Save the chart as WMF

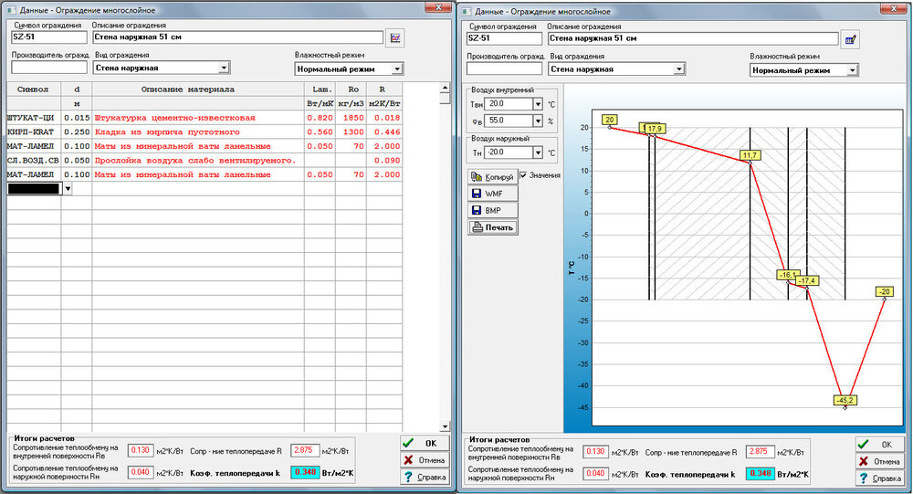point(492,194)
